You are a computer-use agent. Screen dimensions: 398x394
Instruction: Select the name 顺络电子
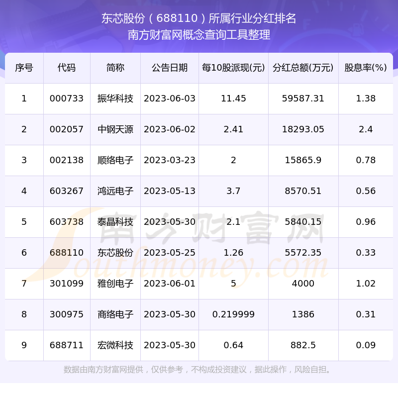tap(115, 160)
